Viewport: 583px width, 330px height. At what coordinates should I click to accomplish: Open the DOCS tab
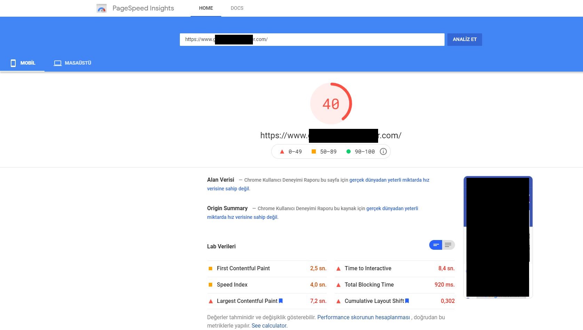tap(237, 8)
